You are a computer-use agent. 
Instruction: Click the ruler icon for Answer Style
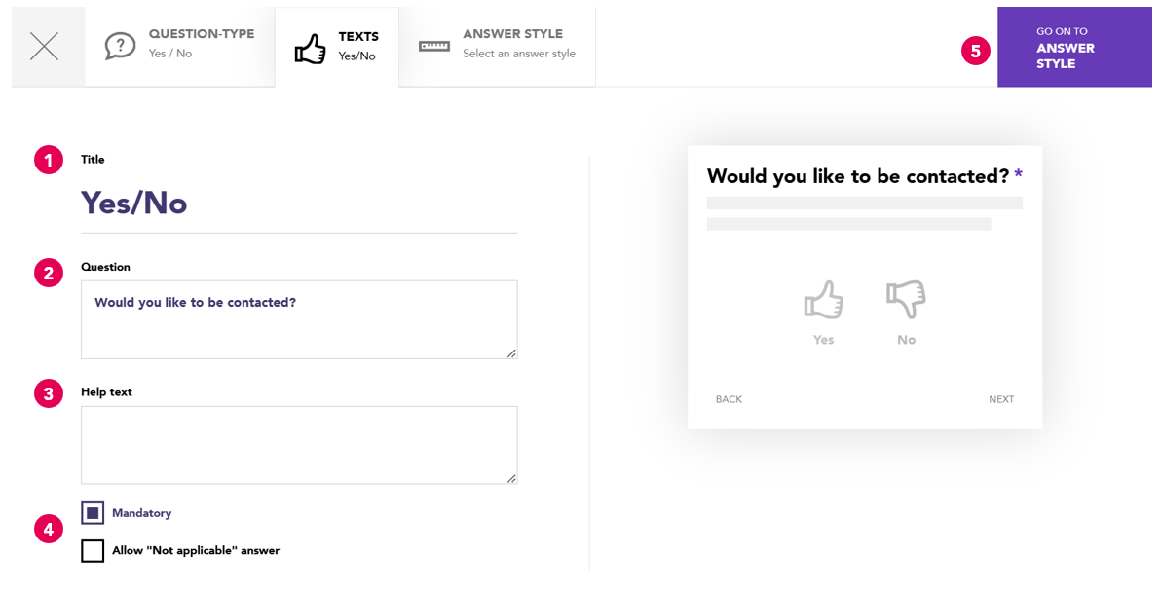[x=434, y=46]
